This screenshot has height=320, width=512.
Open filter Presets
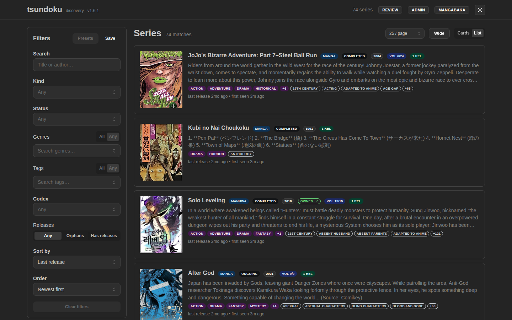[85, 38]
